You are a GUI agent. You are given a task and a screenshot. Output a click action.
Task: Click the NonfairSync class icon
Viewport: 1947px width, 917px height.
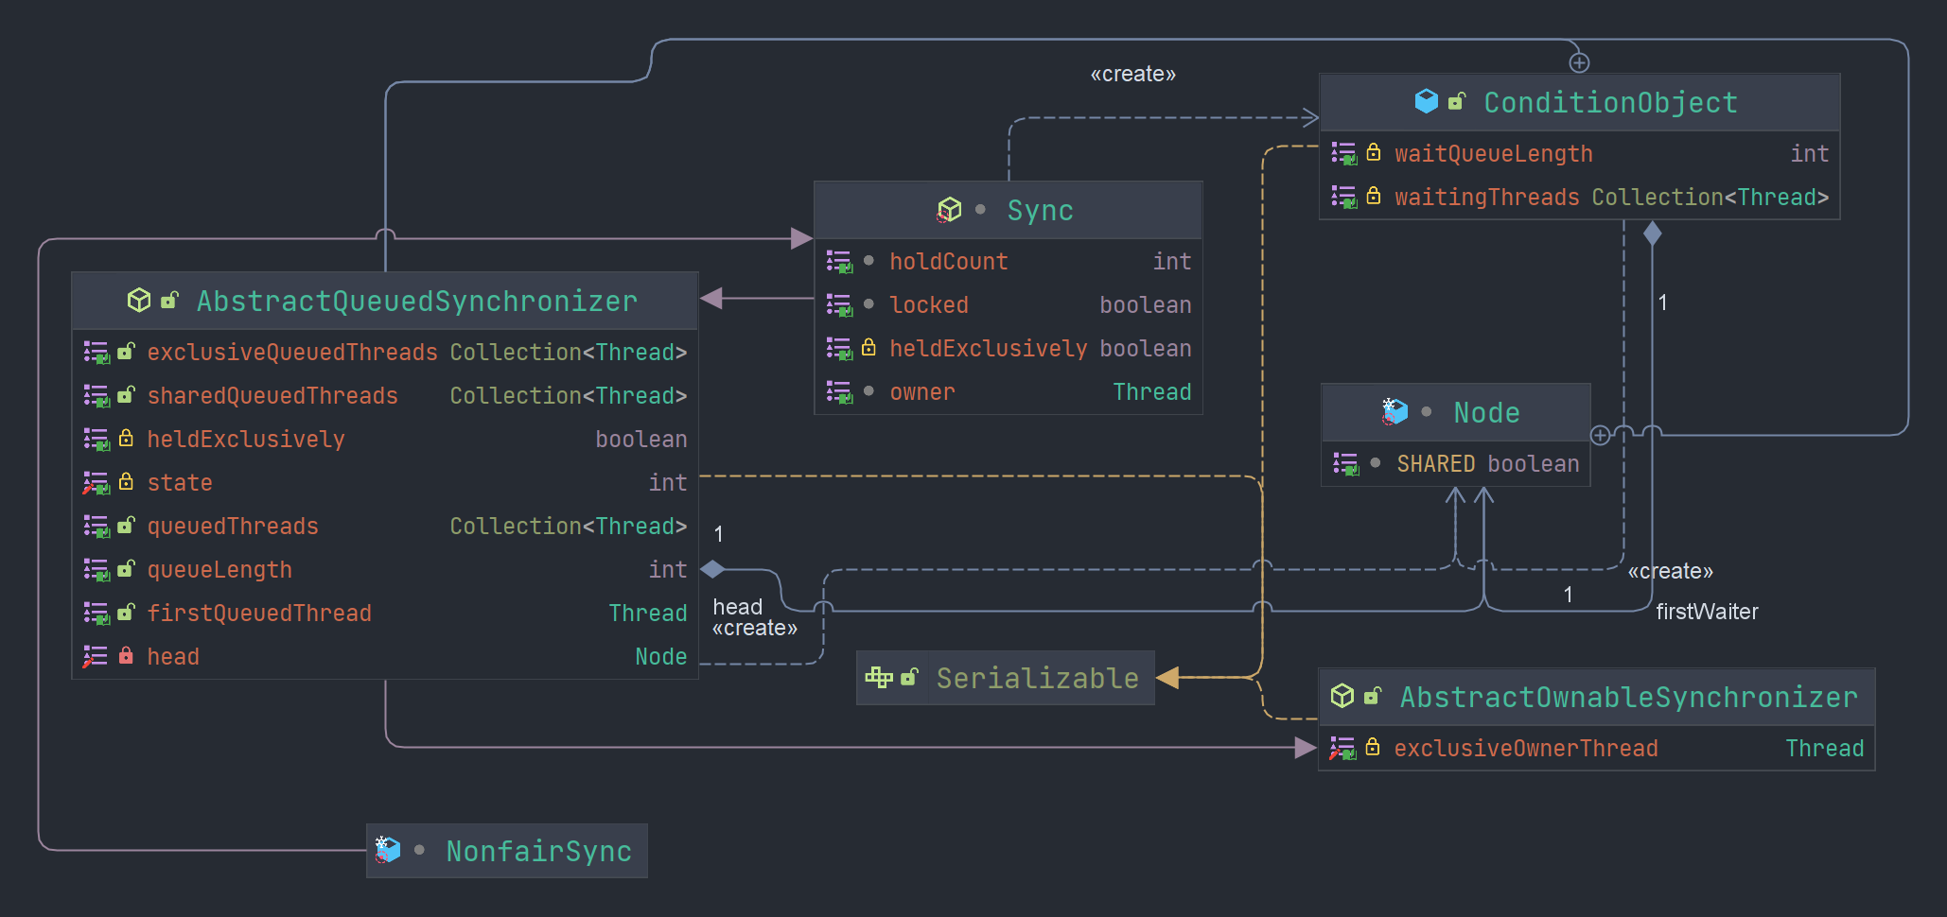tap(388, 850)
